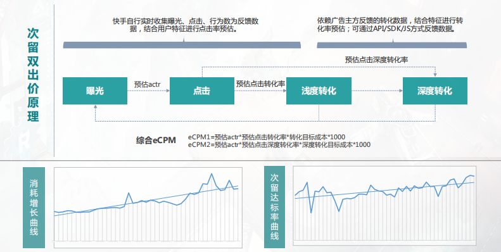Click the 次留双出价原理 vertical title

click(x=33, y=75)
